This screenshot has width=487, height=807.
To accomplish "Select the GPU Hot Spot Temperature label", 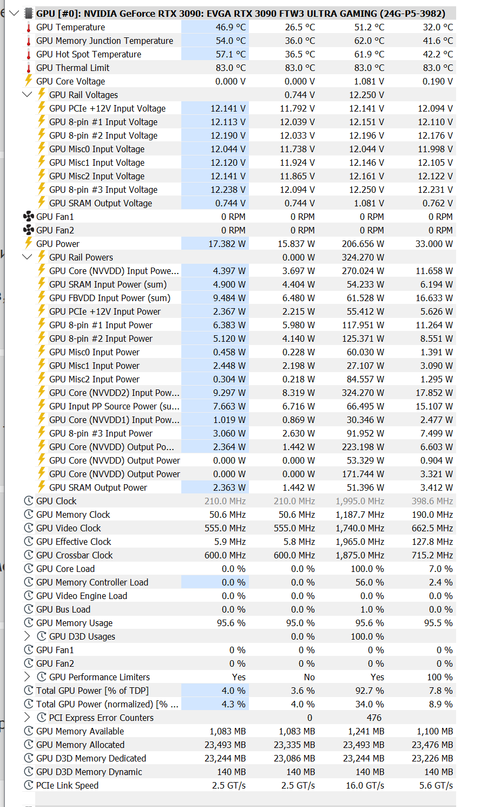I will pyautogui.click(x=89, y=54).
